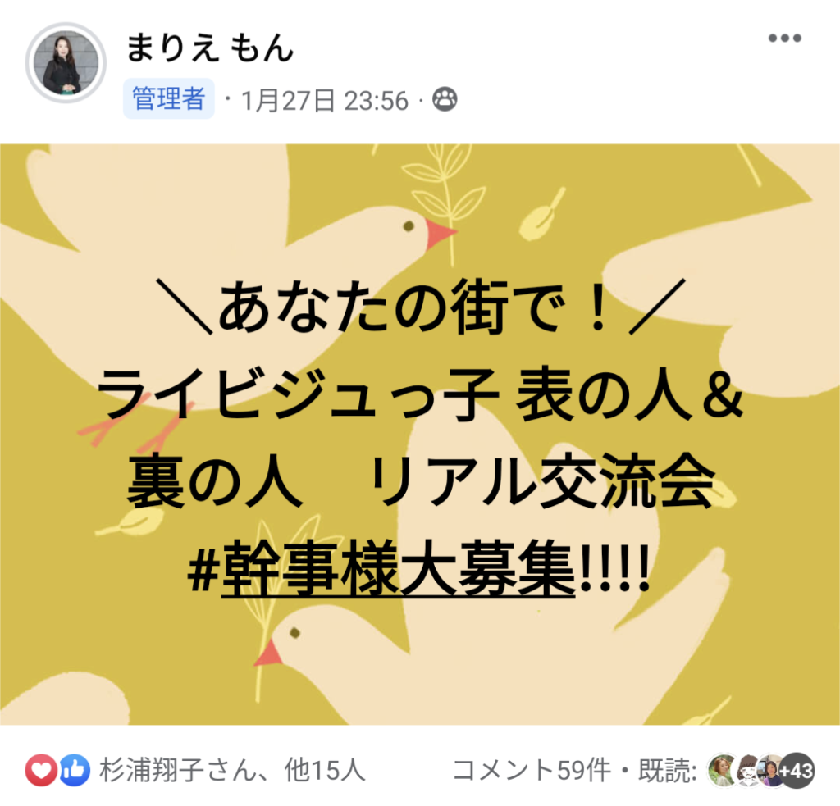The width and height of the screenshot is (840, 806).
Task: Open the dove illustration post image
Action: coord(420,435)
